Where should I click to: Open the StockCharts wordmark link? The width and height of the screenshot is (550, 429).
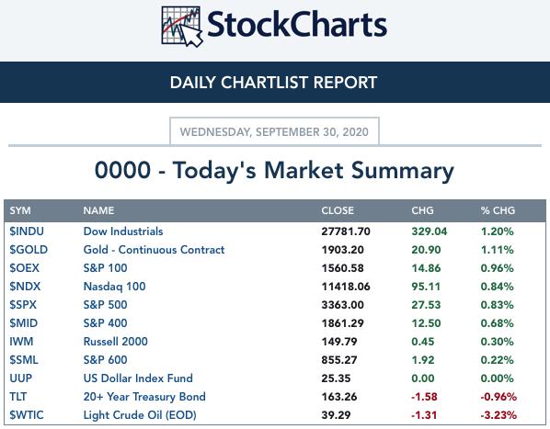coord(297,24)
